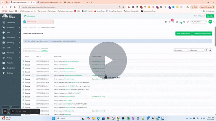This screenshot has width=216, height=121.
Task: Click Start synchronisation button
Action: click(x=183, y=34)
